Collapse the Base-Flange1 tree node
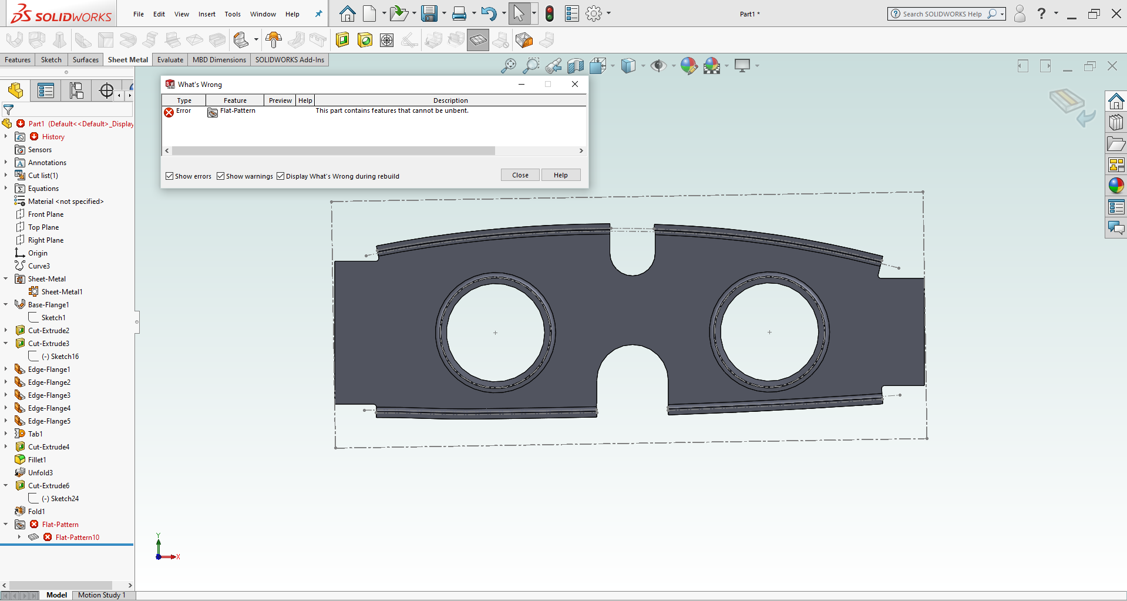The image size is (1127, 601). coord(6,304)
